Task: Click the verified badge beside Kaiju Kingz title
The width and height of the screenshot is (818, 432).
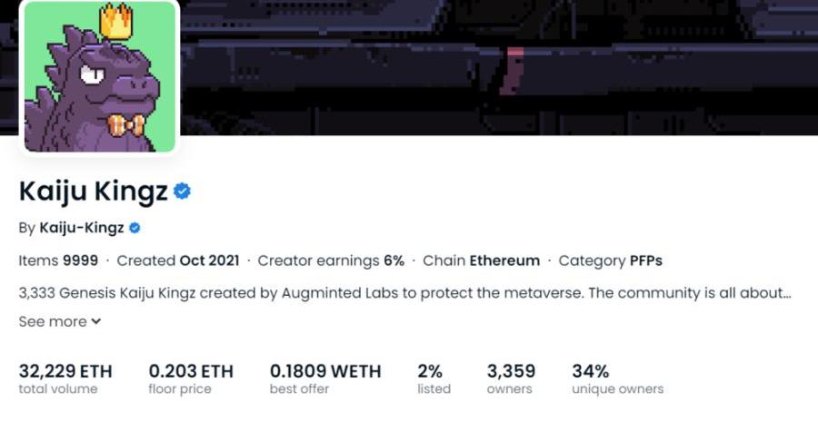Action: click(182, 191)
